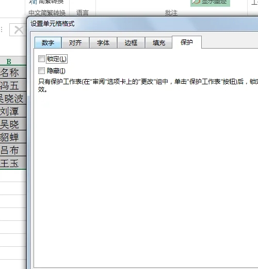Click the 批注 ribbon group label

point(171,13)
